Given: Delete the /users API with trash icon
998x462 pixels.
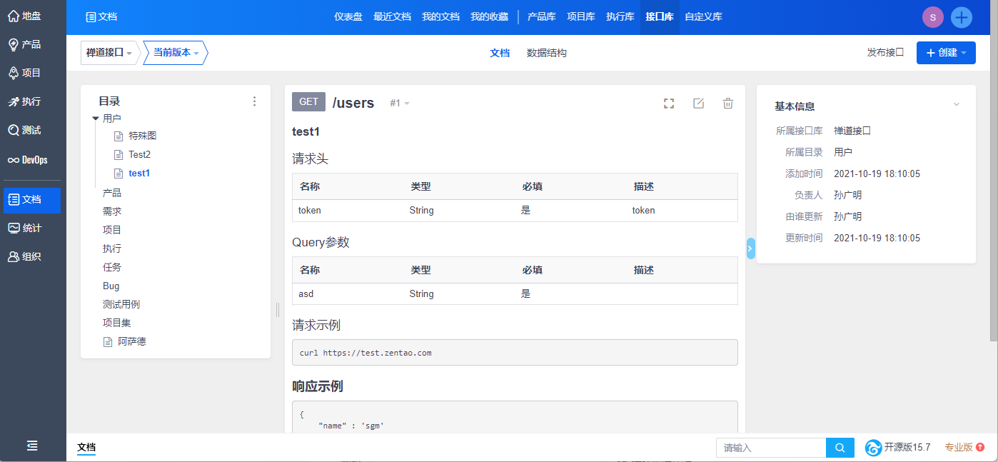Looking at the screenshot, I should [728, 104].
